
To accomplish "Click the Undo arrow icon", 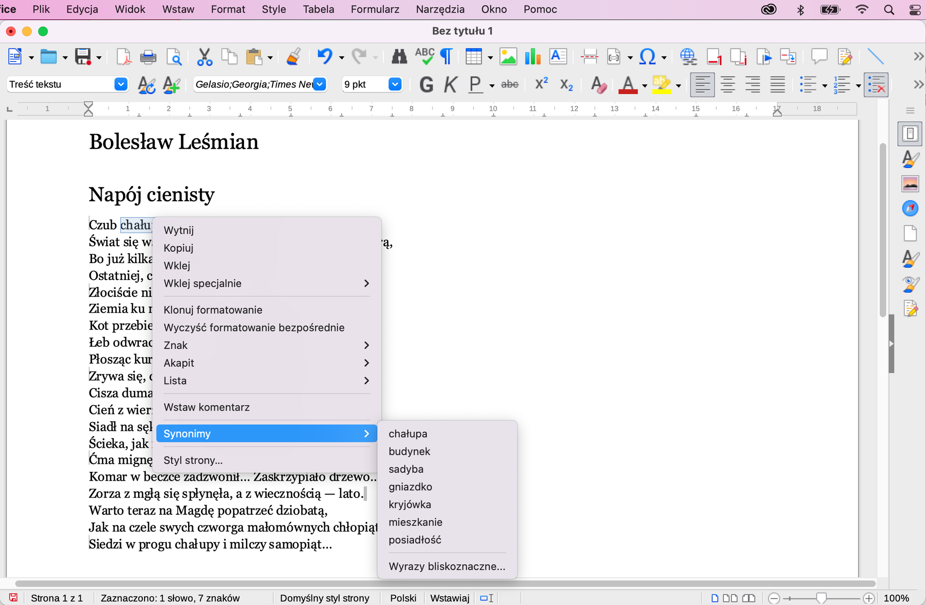I will (x=325, y=57).
